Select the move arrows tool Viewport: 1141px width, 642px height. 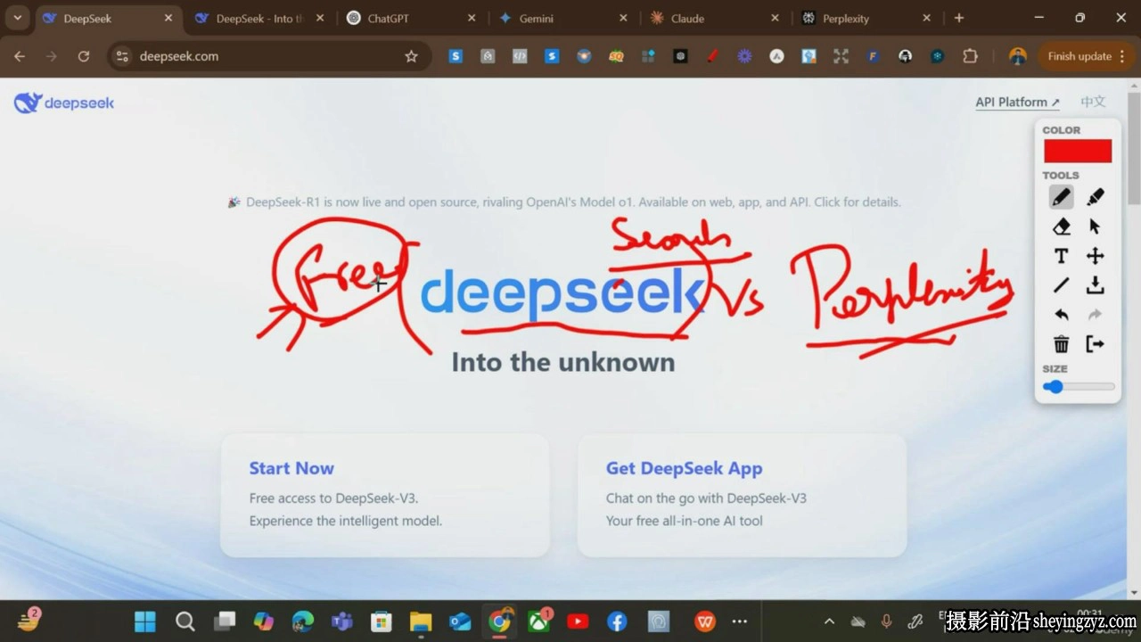coord(1096,256)
